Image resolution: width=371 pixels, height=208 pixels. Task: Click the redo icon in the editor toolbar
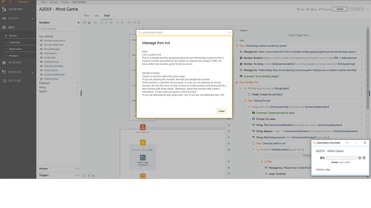[x=139, y=23]
